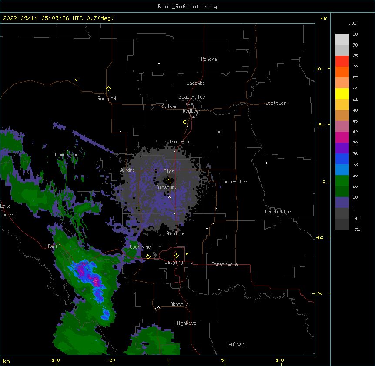Screen dimensions: 375x366
Task: Click the yellow diamond marker right of Cochrane
Action: (148, 256)
